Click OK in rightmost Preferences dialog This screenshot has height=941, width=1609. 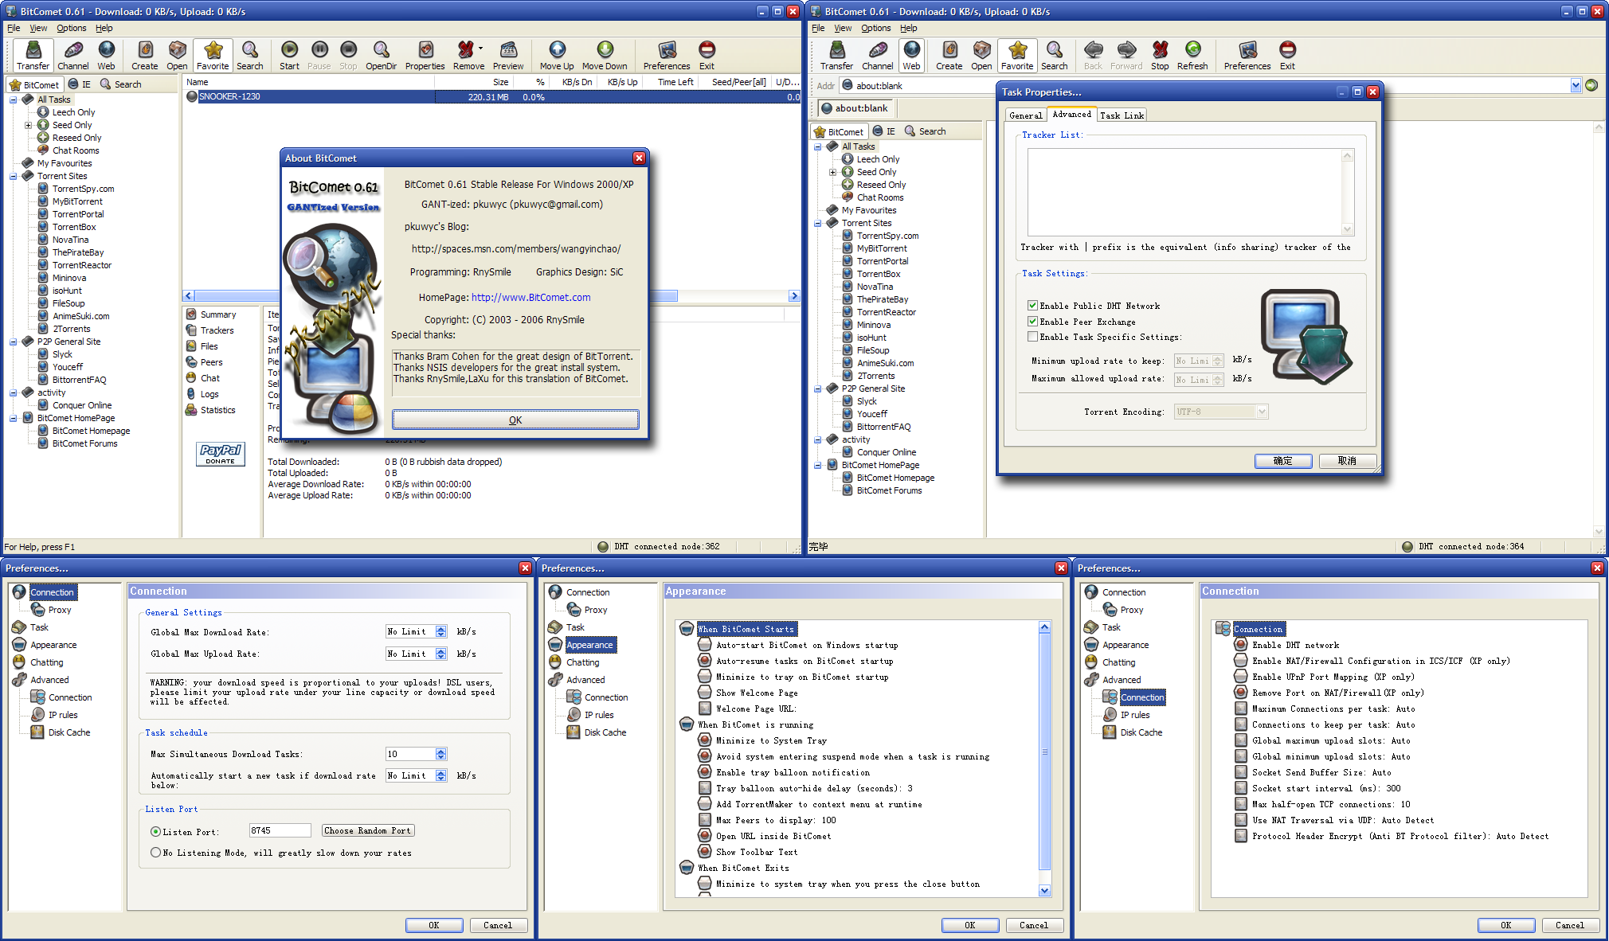coord(1505,925)
